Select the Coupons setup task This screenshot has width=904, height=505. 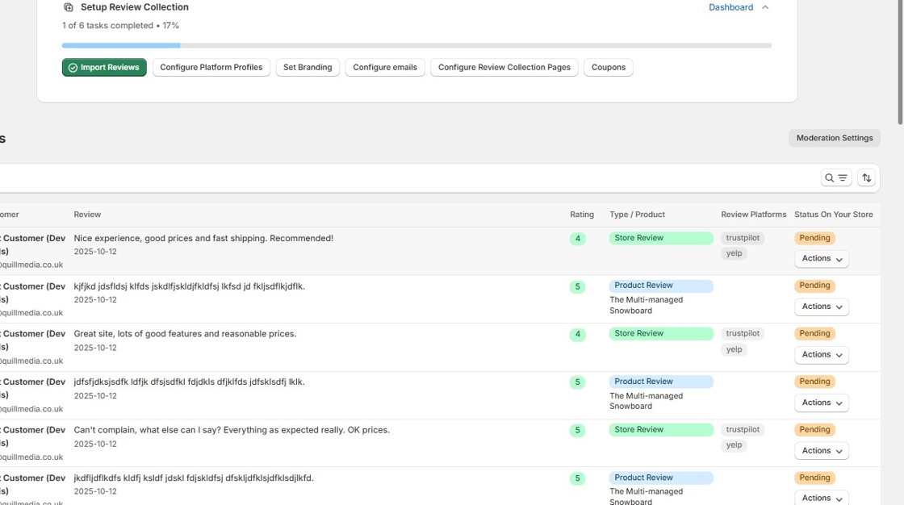point(608,68)
